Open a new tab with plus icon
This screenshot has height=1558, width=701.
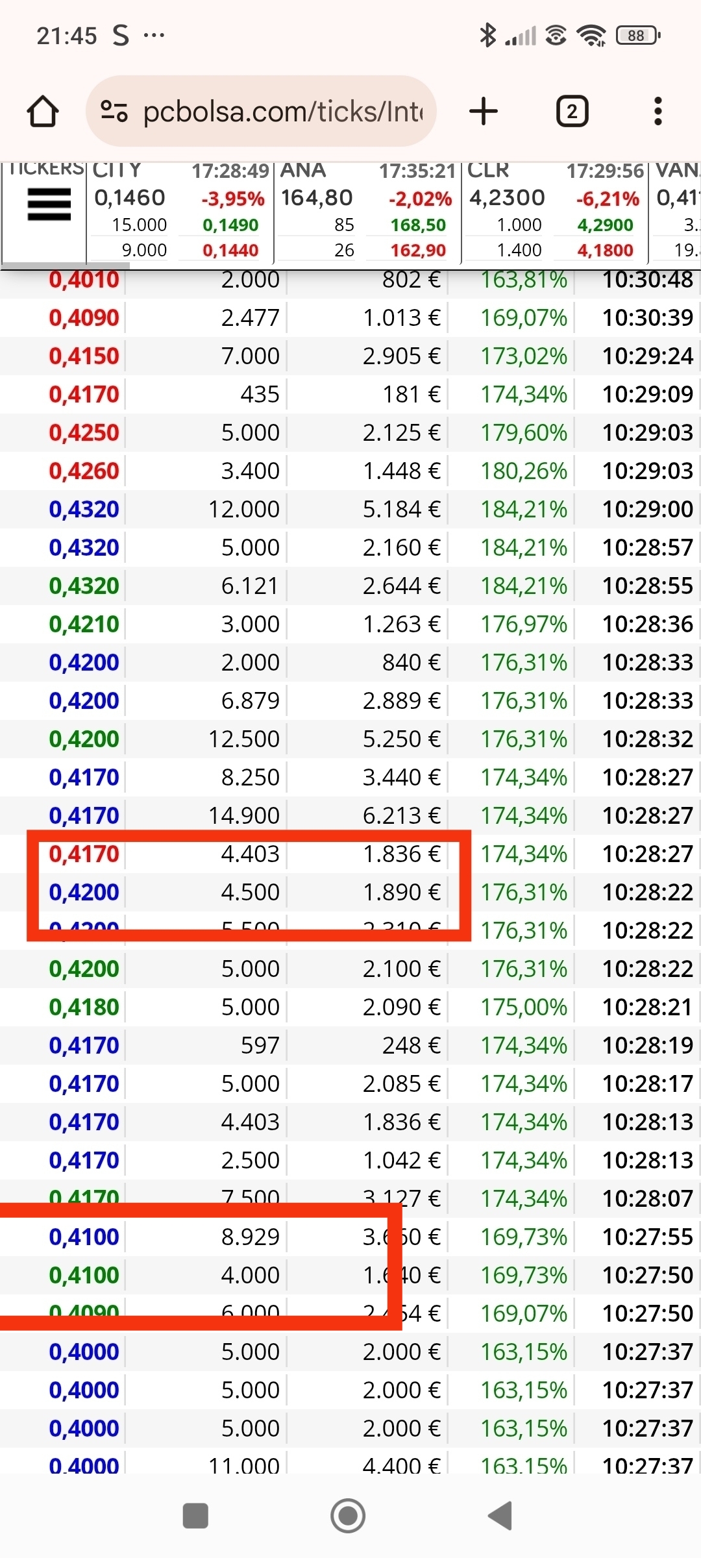(483, 111)
